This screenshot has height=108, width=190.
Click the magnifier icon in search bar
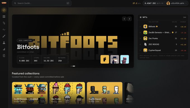[15, 3]
